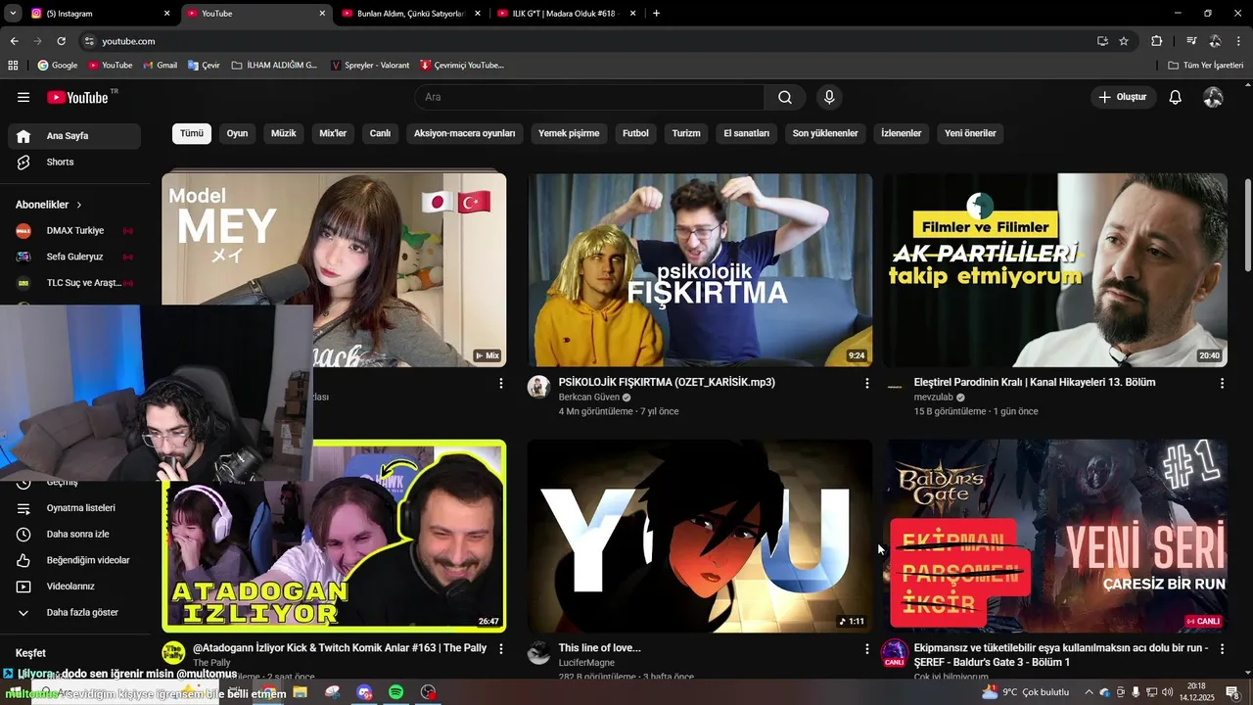Open Tüm Yer İşaretleri folder
Image resolution: width=1253 pixels, height=705 pixels.
(1206, 65)
